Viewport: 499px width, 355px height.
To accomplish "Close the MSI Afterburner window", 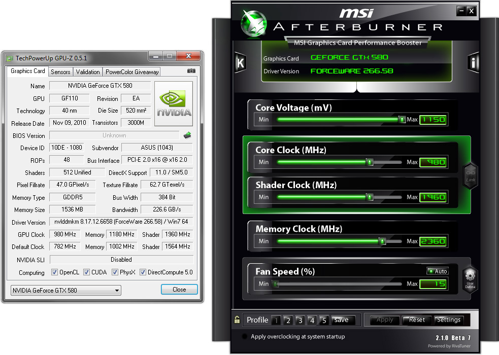I will tap(472, 11).
